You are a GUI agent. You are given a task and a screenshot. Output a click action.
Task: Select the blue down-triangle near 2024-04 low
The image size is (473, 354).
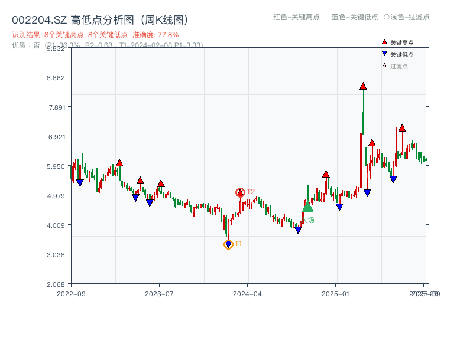point(297,230)
